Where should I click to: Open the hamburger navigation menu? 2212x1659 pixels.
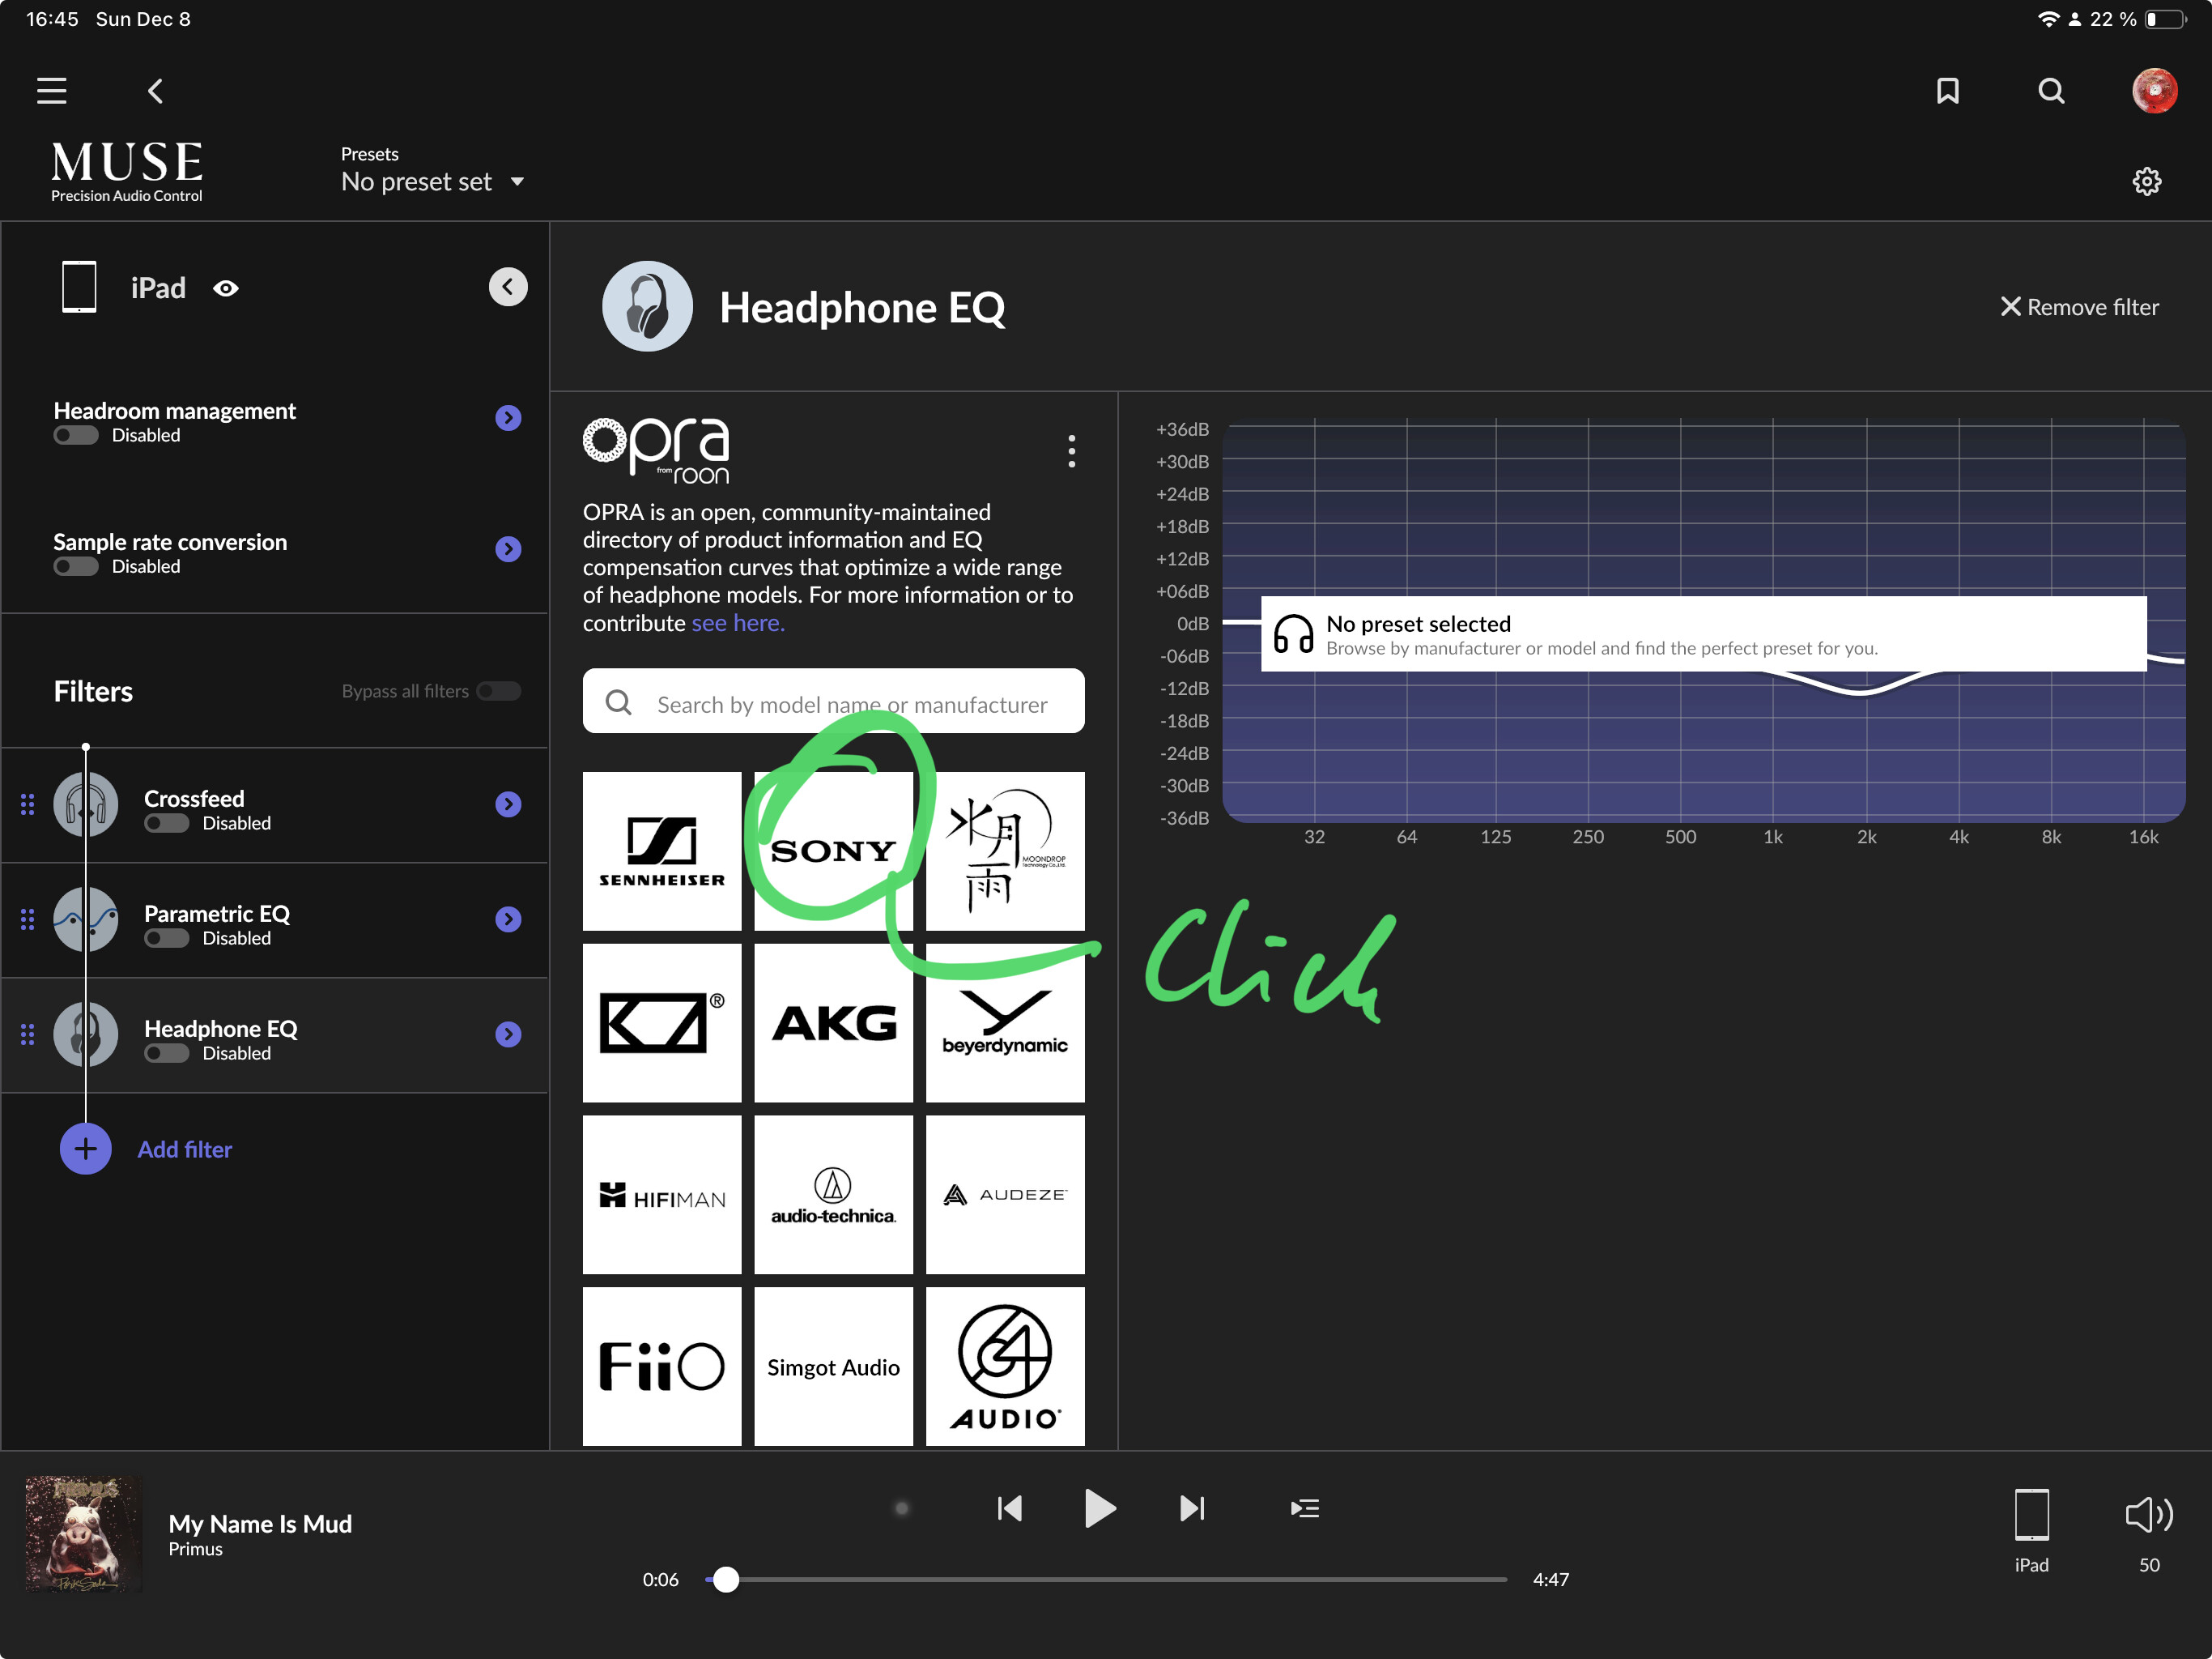point(52,91)
